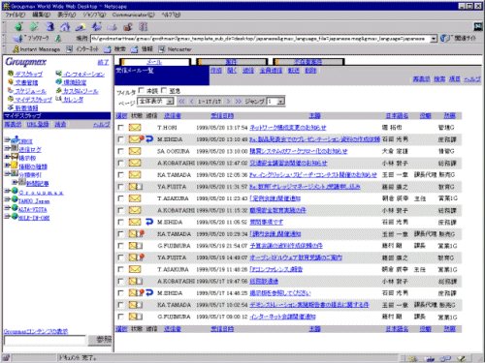Screen dimensions: 485x363
Task: Click the 削除 delete link
Action: [x=310, y=71]
